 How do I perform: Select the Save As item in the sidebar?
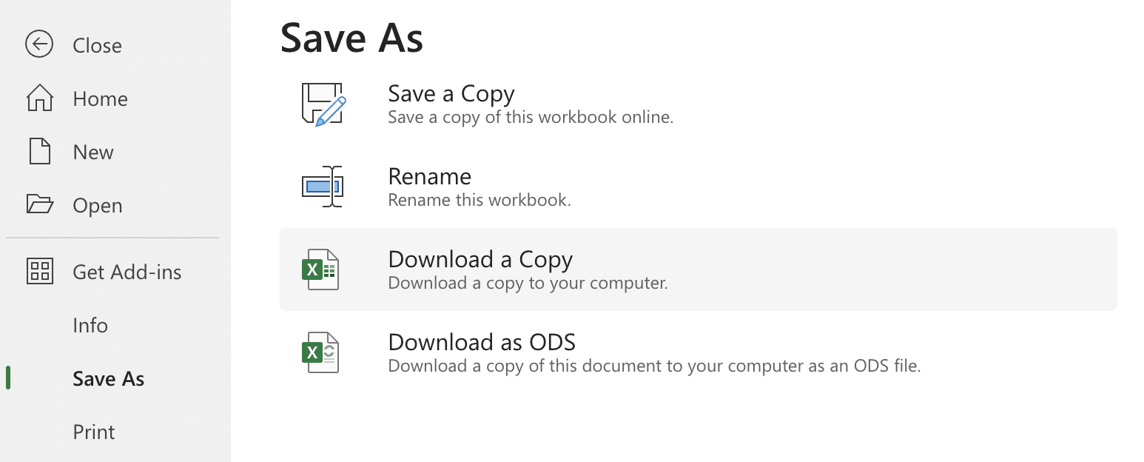click(x=108, y=379)
